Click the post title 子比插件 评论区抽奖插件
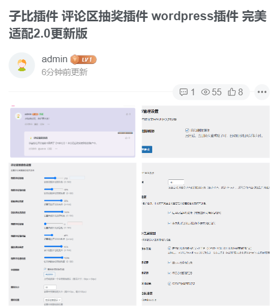This screenshot has height=306, width=277. coord(138,25)
